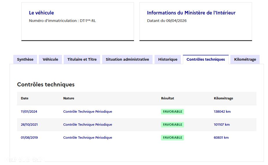
Task: Click the 60831 km mileage value
Action: pyautogui.click(x=221, y=138)
